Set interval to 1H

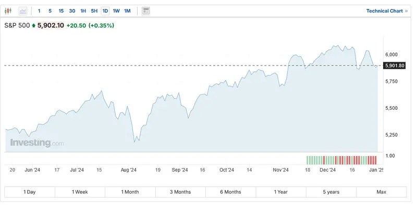point(83,11)
